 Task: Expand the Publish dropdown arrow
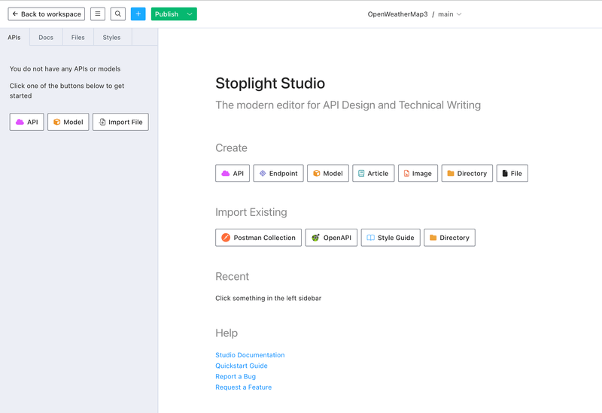190,14
